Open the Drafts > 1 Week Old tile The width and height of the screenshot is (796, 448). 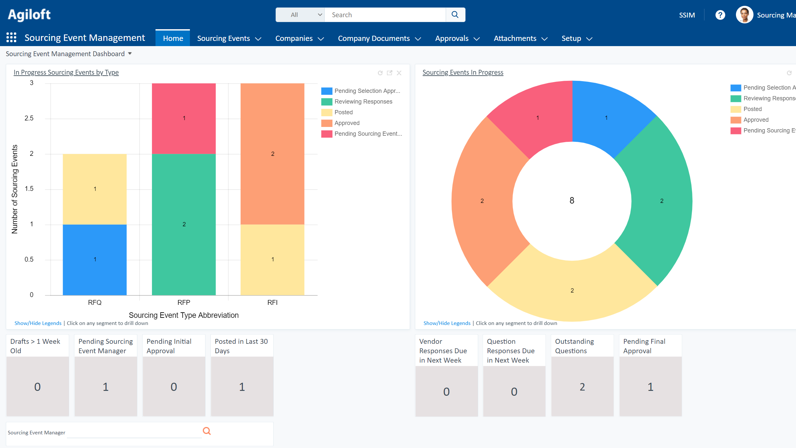pyautogui.click(x=38, y=376)
